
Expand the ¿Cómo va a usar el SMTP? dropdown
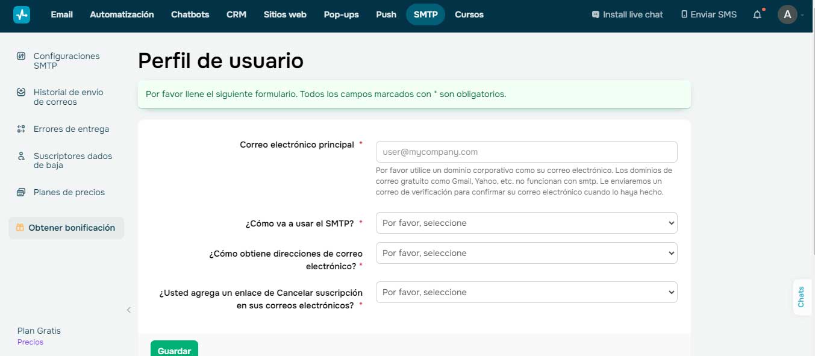tap(526, 223)
